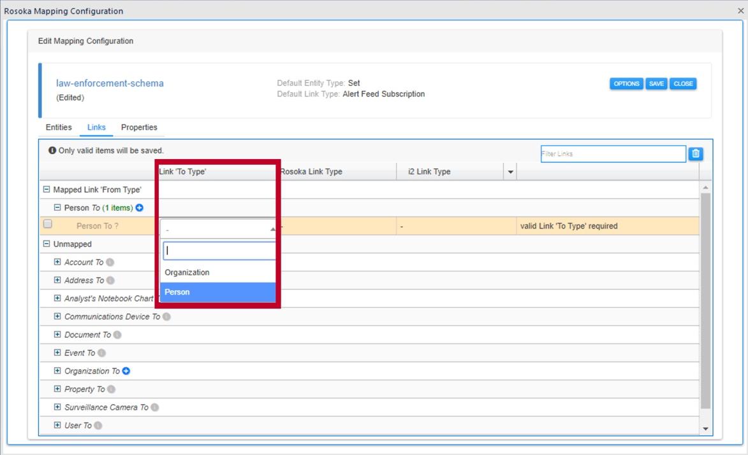Screen dimensions: 748x455
Task: Click the plus icon next to Organization To
Action: pyautogui.click(x=124, y=370)
